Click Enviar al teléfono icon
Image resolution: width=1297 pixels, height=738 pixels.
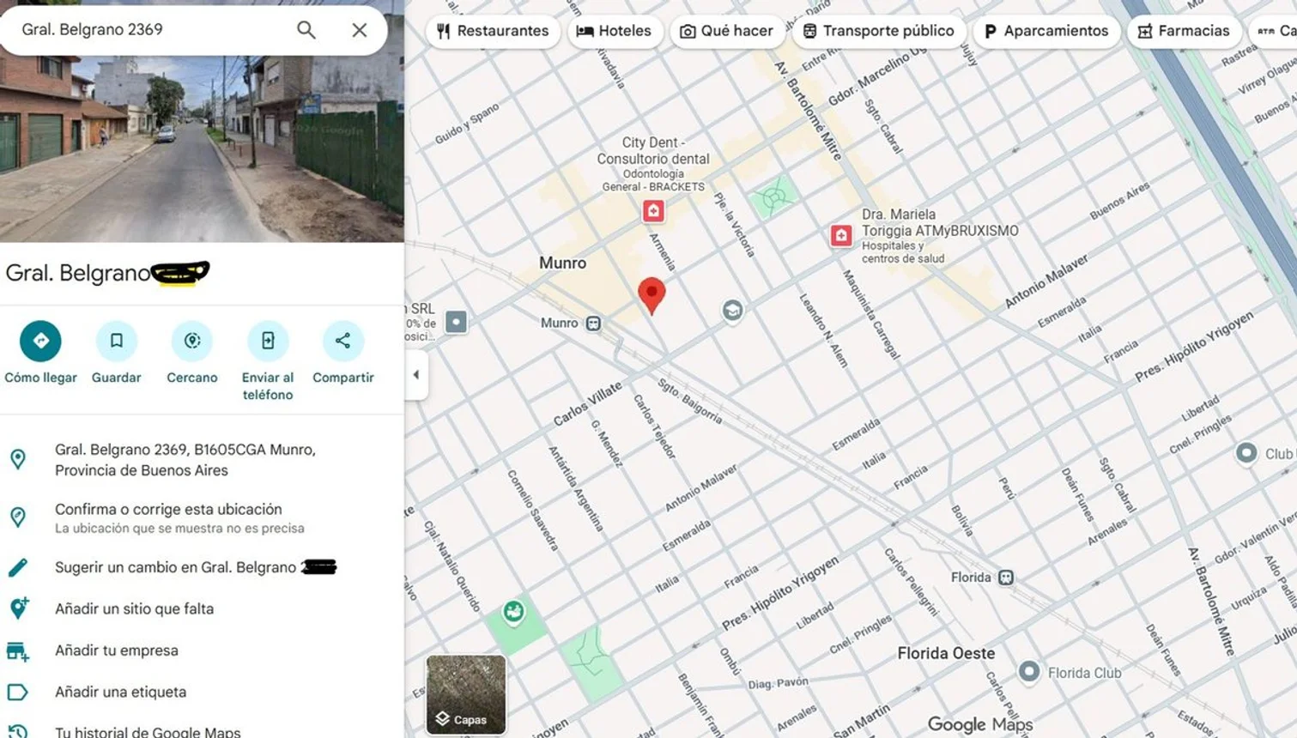click(x=268, y=341)
